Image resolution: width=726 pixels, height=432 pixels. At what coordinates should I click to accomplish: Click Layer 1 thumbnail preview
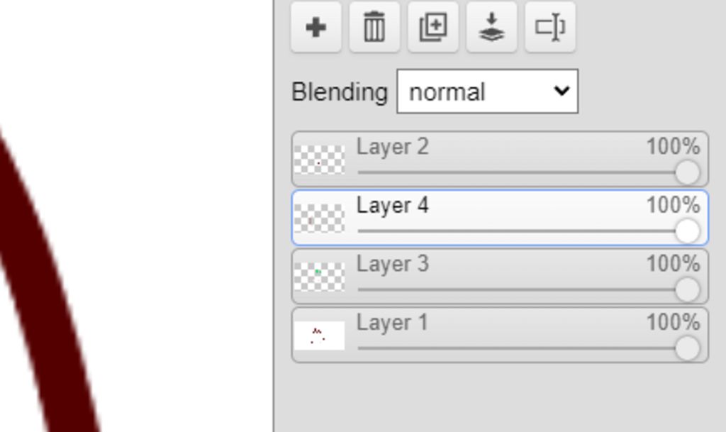tap(319, 336)
